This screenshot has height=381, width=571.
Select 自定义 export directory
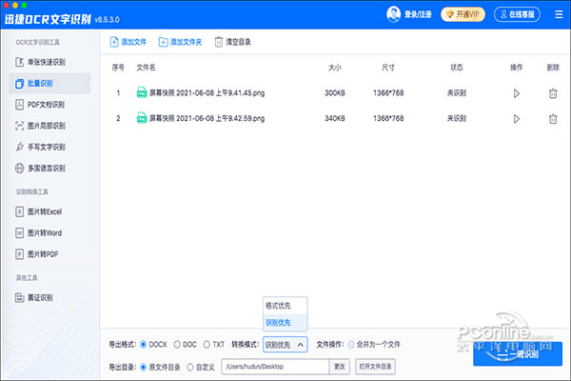click(190, 367)
